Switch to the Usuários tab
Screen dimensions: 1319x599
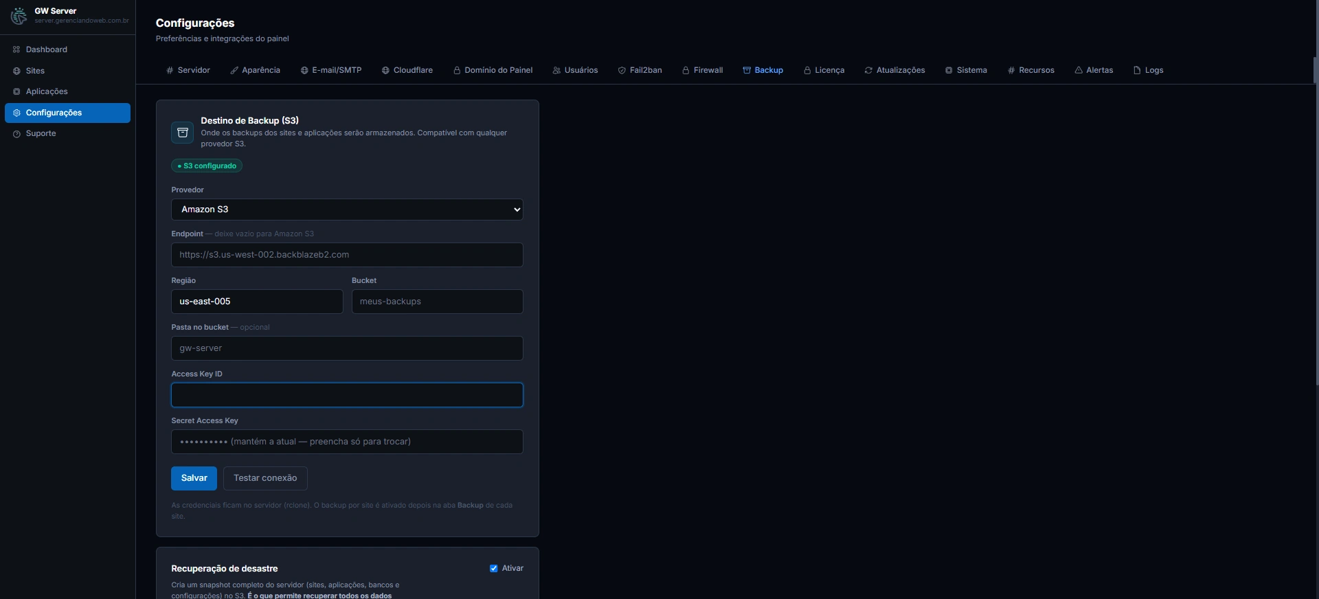(x=576, y=70)
